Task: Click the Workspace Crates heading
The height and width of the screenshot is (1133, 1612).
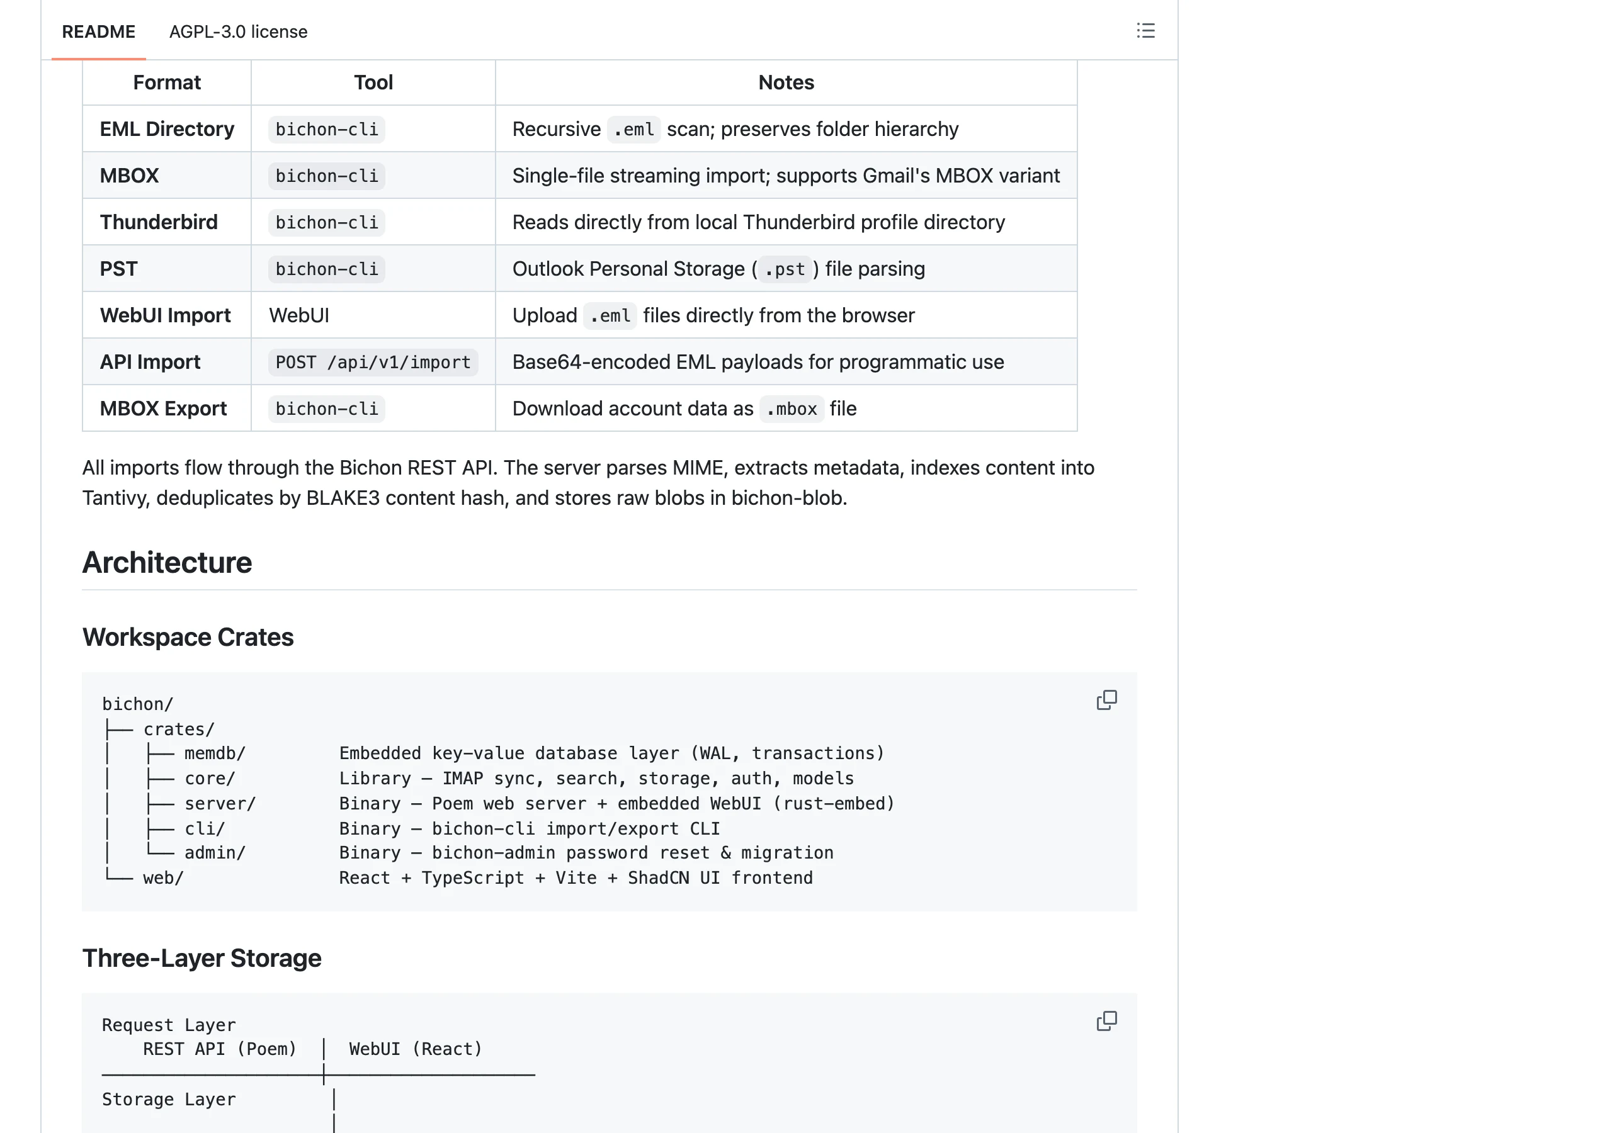Action: (188, 637)
